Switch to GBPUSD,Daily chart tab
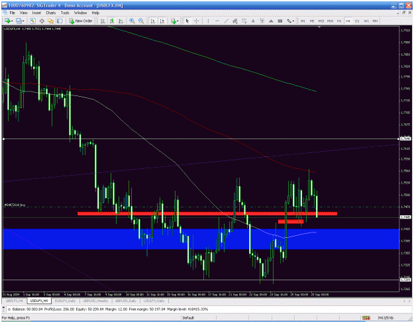 126,301
